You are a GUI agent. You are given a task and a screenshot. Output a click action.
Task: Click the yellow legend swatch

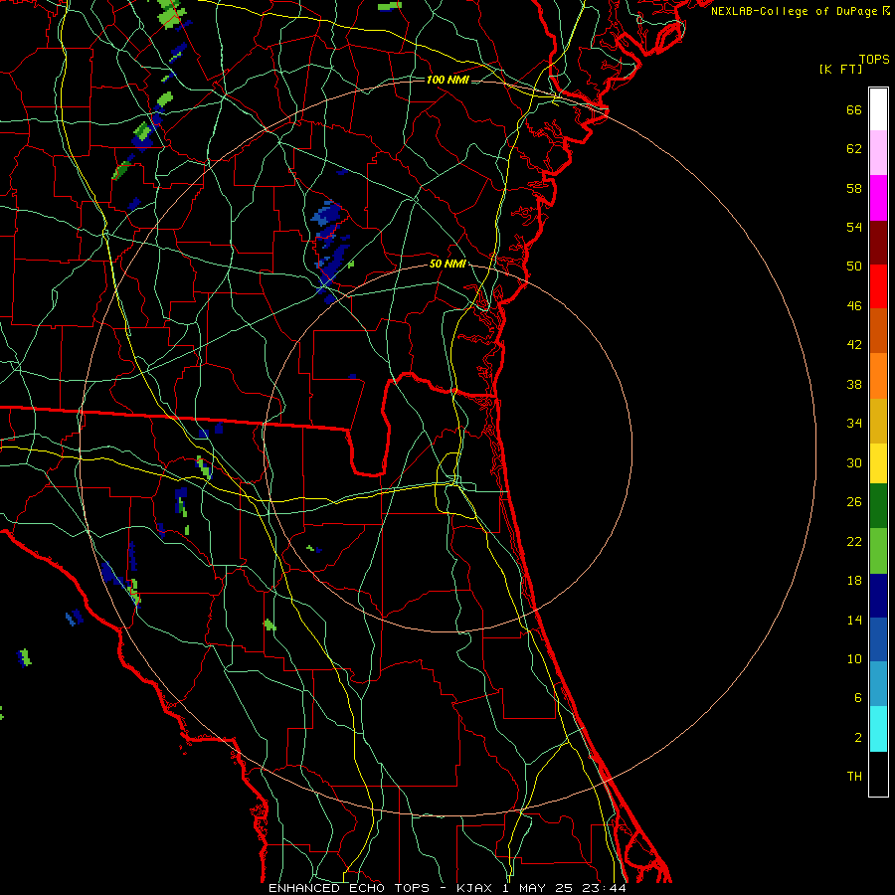878,463
